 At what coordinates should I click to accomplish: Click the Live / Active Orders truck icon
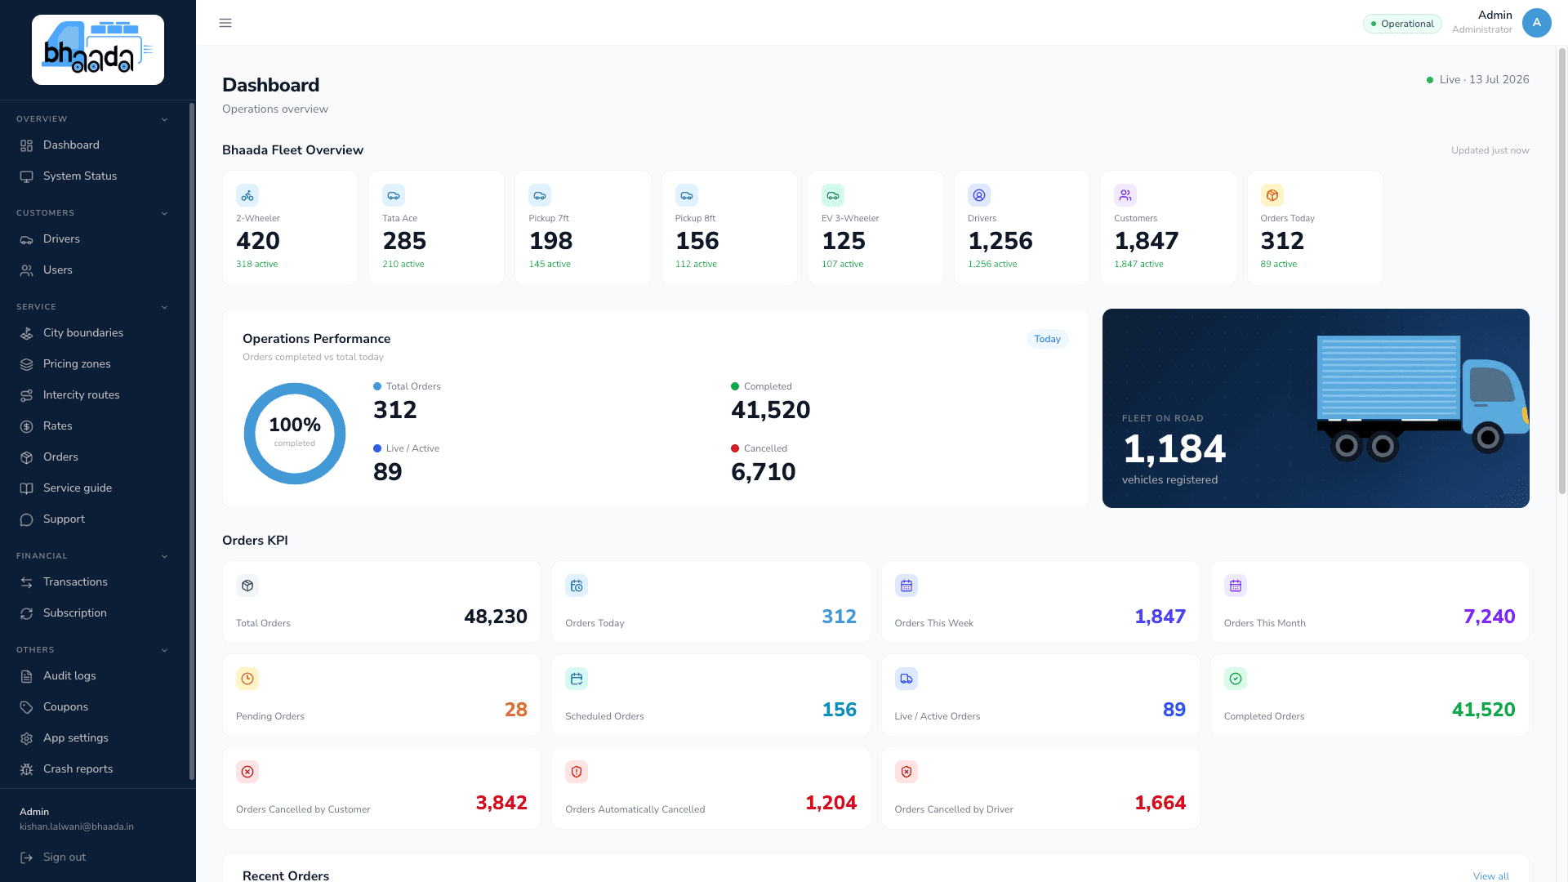tap(906, 679)
